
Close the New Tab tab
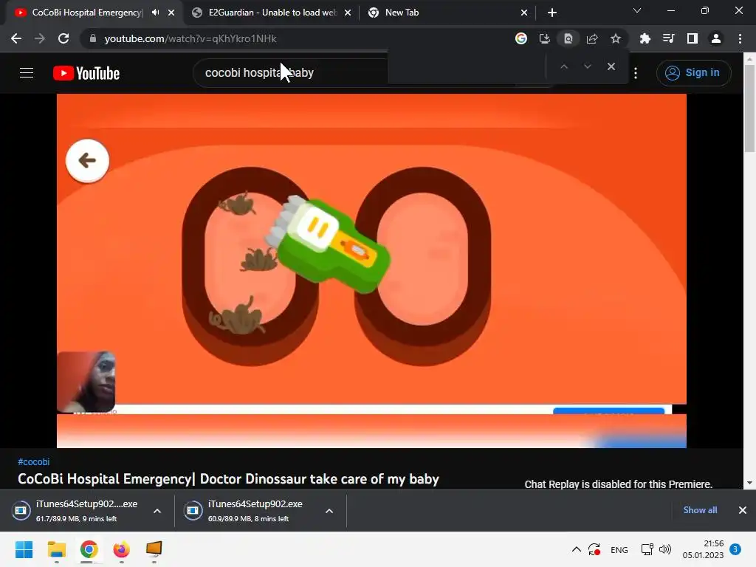524,13
